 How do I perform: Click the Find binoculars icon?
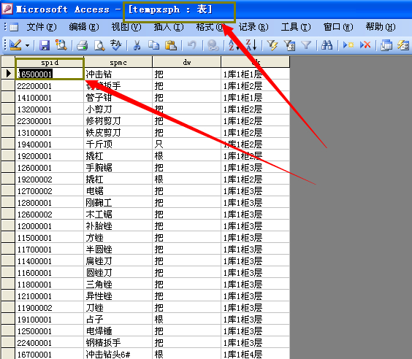tap(327, 45)
